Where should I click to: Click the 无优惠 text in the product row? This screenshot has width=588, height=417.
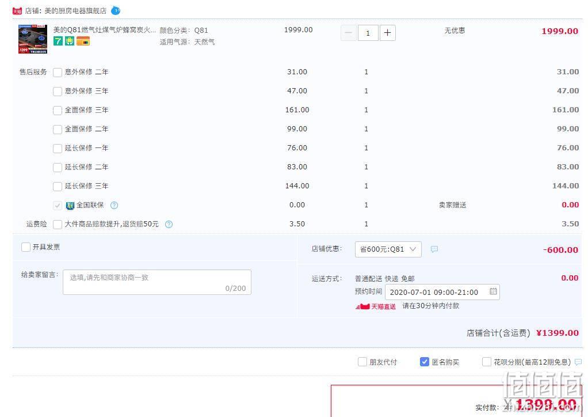pyautogui.click(x=455, y=31)
